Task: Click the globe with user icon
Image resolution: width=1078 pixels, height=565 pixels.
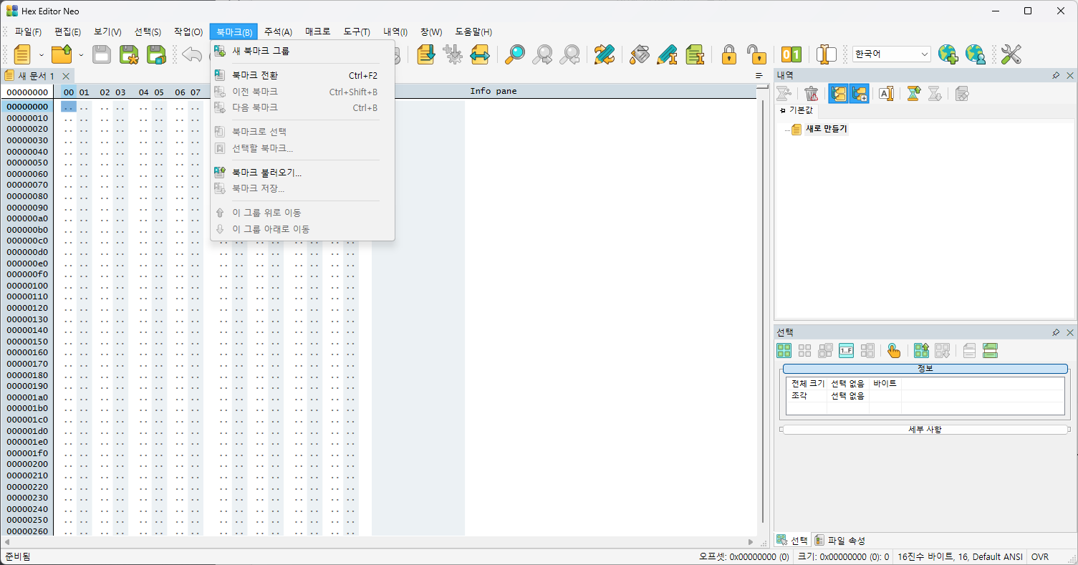Action: 975,54
